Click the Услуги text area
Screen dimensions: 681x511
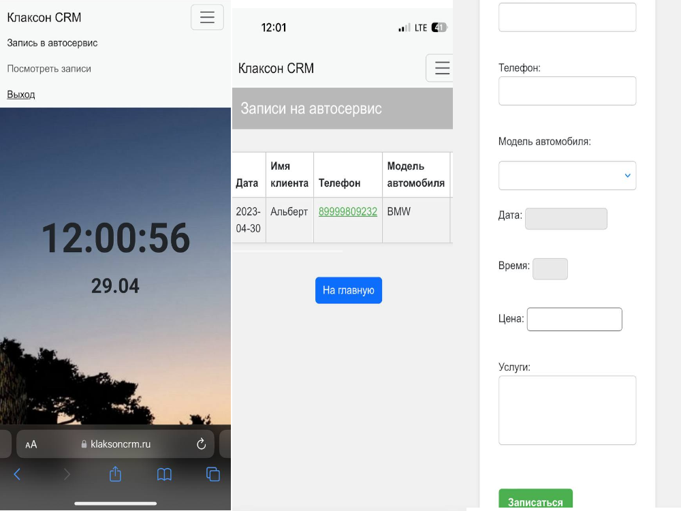coord(567,410)
